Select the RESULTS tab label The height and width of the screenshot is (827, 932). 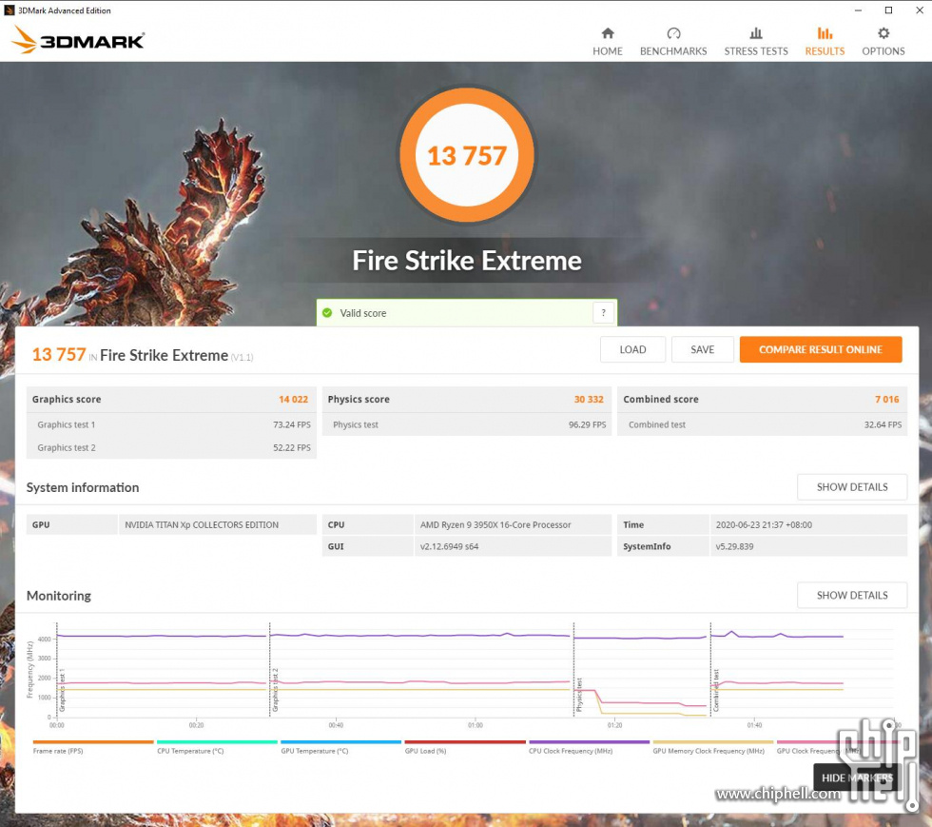coord(825,51)
